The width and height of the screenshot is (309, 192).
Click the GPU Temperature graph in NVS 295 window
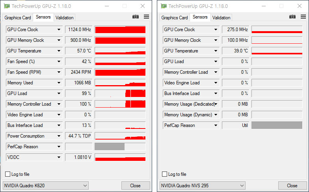[x=277, y=51]
